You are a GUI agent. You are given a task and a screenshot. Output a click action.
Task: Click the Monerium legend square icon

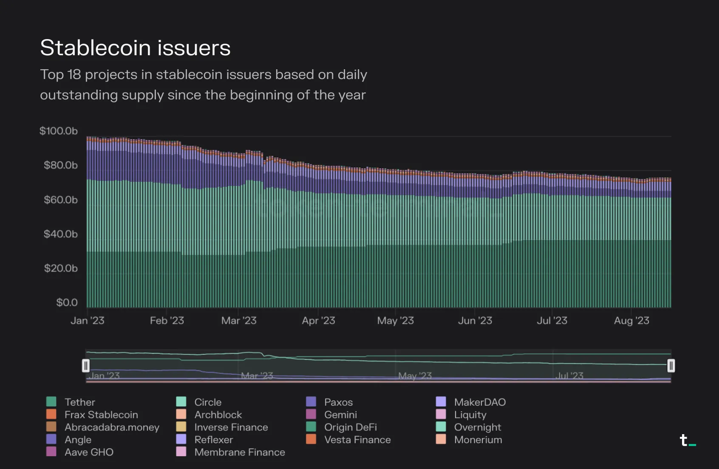tap(441, 439)
